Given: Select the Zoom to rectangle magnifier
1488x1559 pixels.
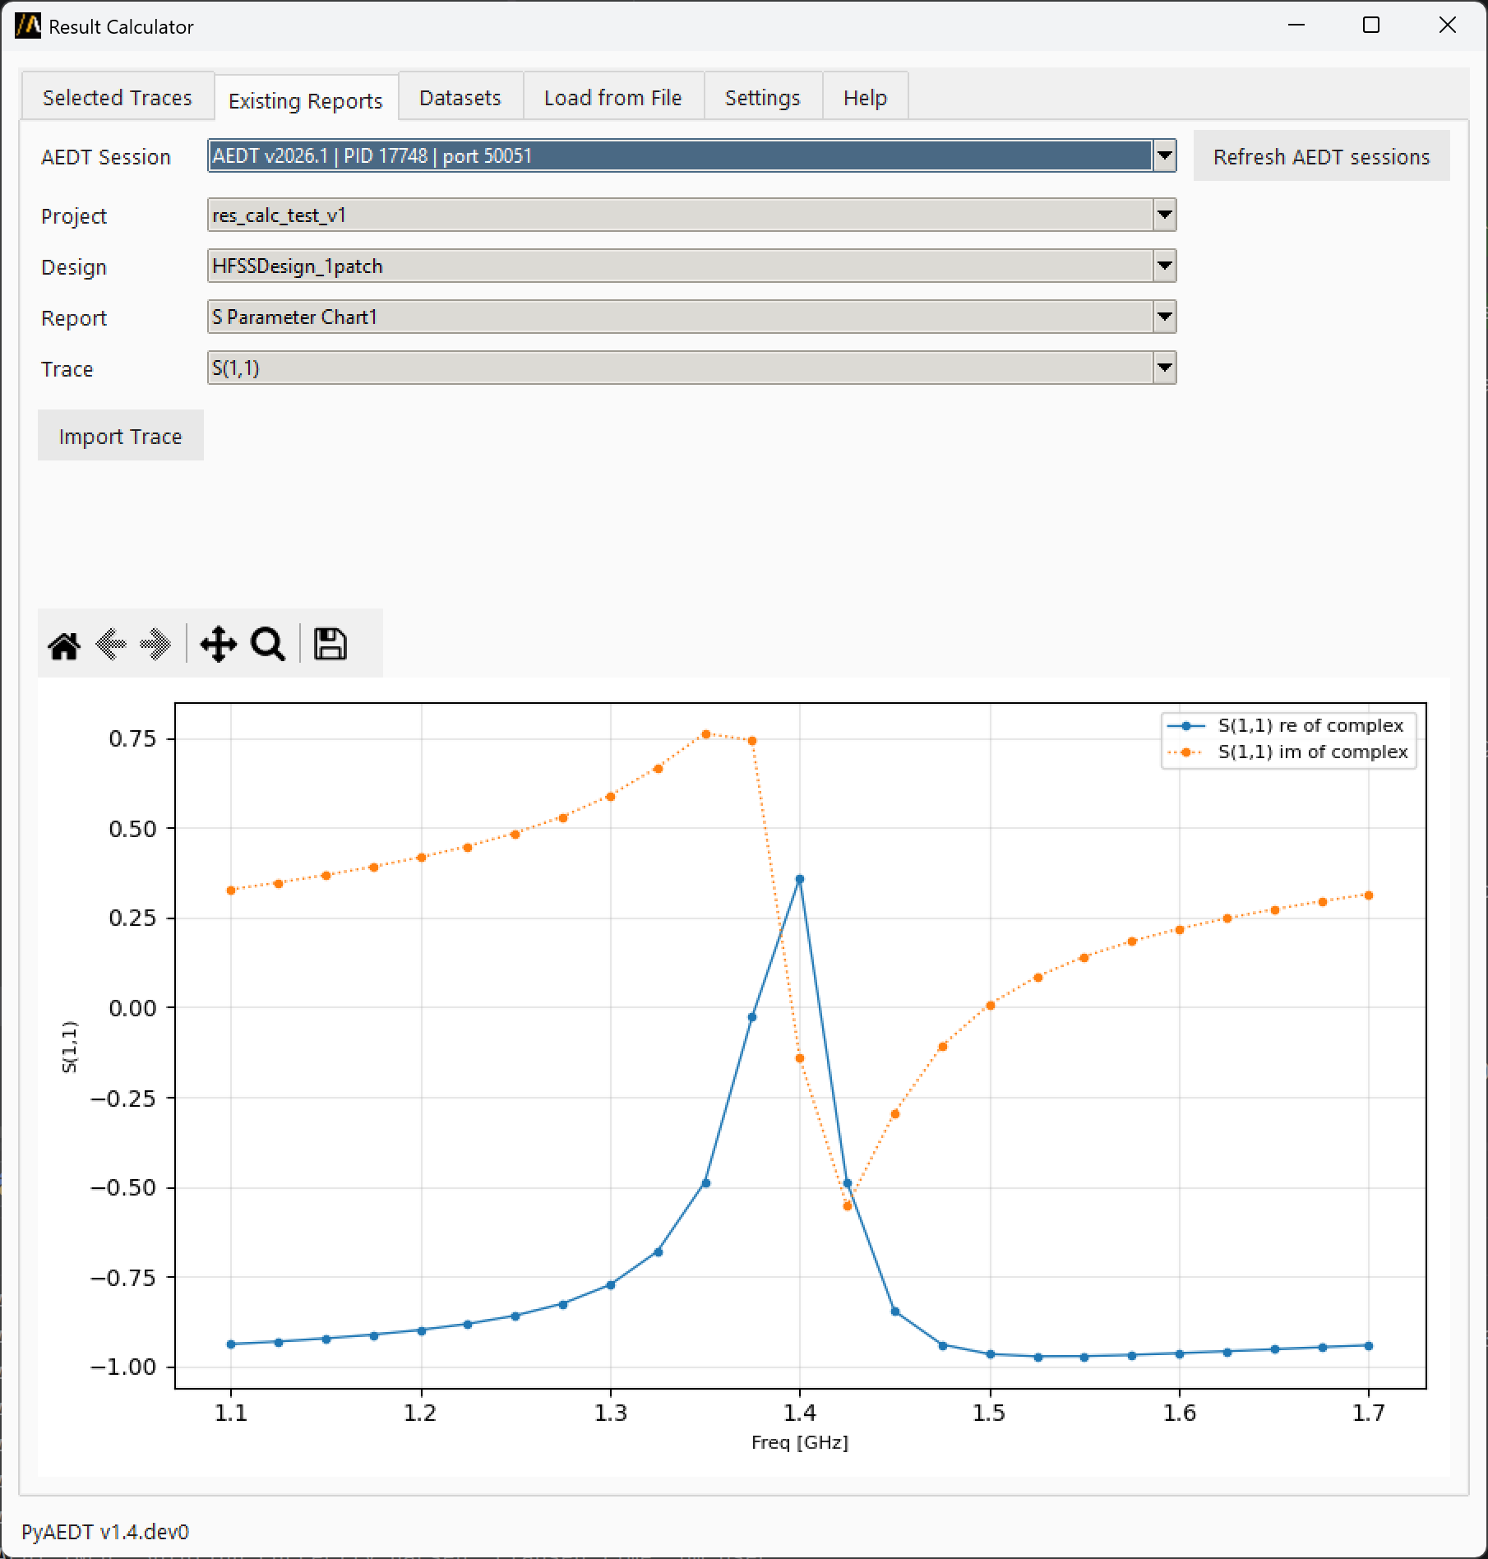Looking at the screenshot, I should tap(268, 645).
